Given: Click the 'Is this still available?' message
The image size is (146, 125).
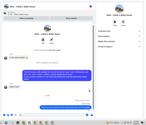Looking at the screenshot, I should click(19, 58).
